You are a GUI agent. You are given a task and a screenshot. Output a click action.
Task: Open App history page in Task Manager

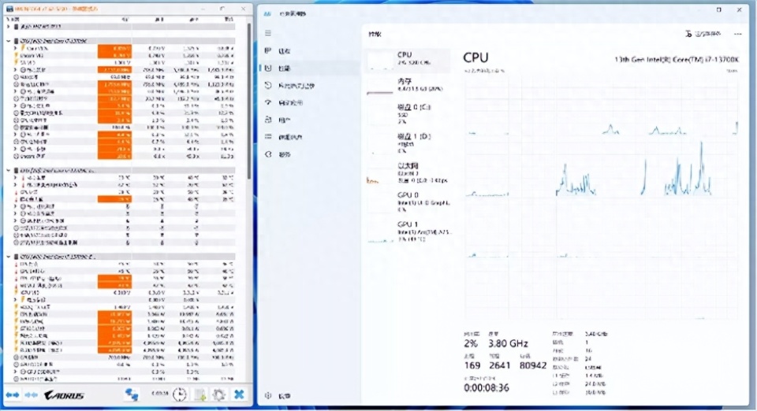[309, 85]
